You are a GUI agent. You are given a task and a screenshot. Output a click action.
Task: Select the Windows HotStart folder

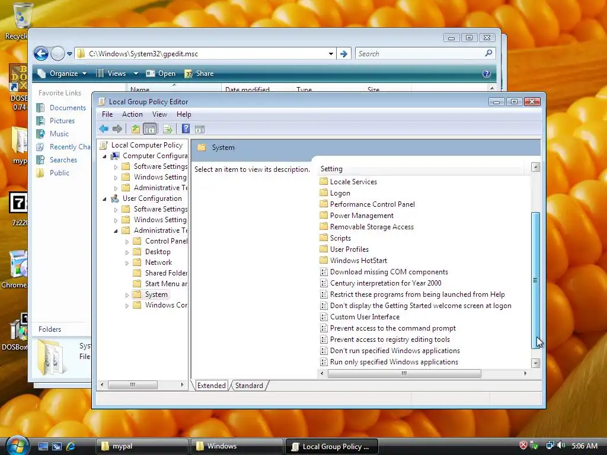tap(354, 261)
